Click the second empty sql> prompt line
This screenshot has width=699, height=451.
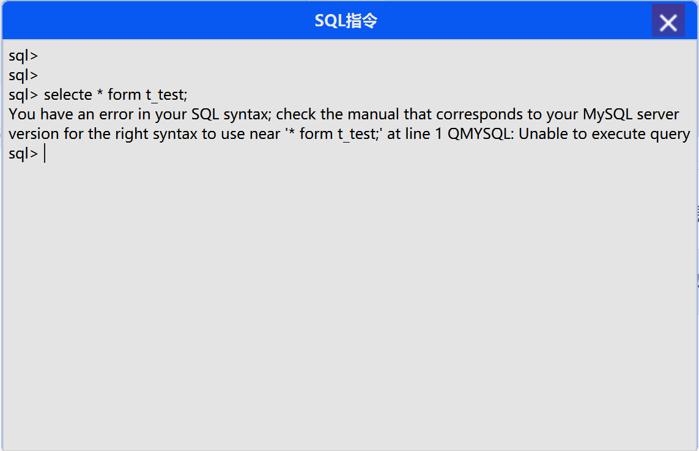tap(23, 75)
